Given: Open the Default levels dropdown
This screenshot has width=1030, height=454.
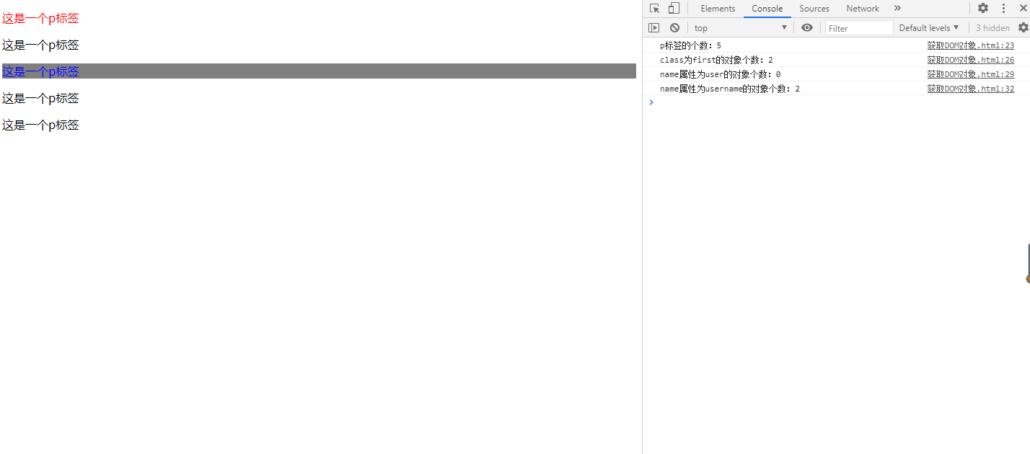Looking at the screenshot, I should (929, 28).
